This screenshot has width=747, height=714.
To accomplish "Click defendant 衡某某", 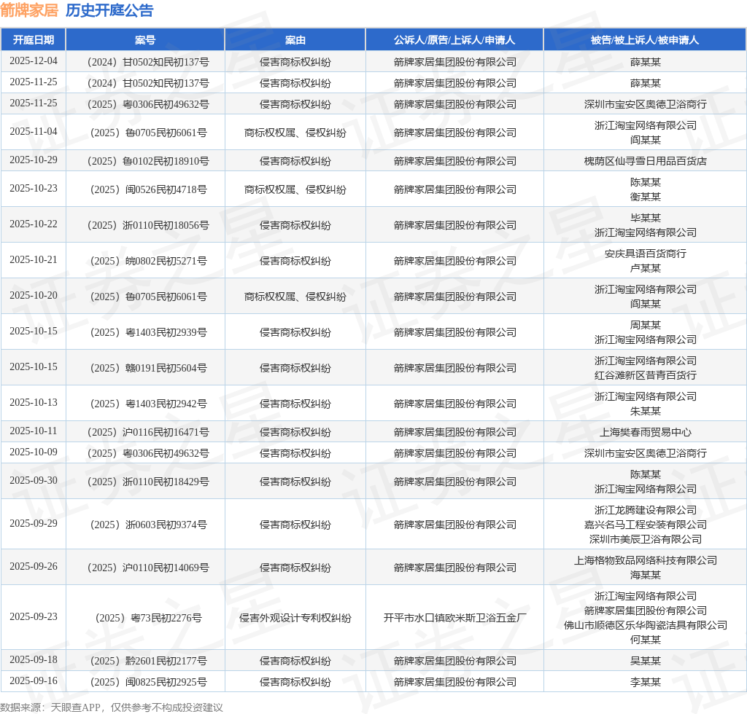I will pyautogui.click(x=646, y=197).
